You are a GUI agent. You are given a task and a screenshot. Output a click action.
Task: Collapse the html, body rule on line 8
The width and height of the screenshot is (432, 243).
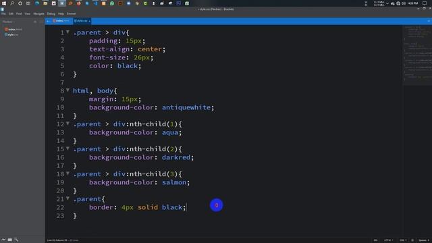pyautogui.click(x=67, y=90)
